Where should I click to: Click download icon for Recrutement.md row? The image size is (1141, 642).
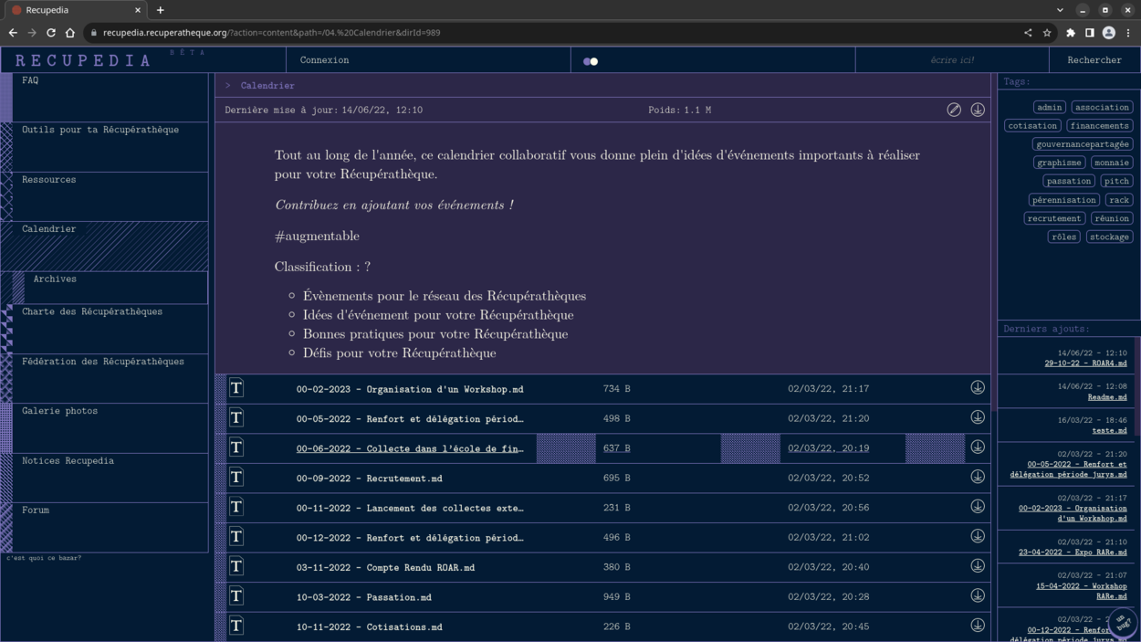[978, 477]
